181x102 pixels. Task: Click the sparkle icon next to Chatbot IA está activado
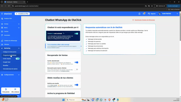tap(63, 33)
